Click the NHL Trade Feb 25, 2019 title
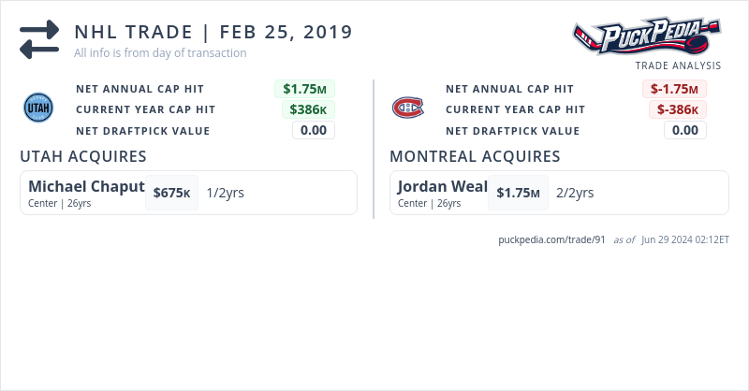Screen dimensions: 749x391 tap(213, 32)
